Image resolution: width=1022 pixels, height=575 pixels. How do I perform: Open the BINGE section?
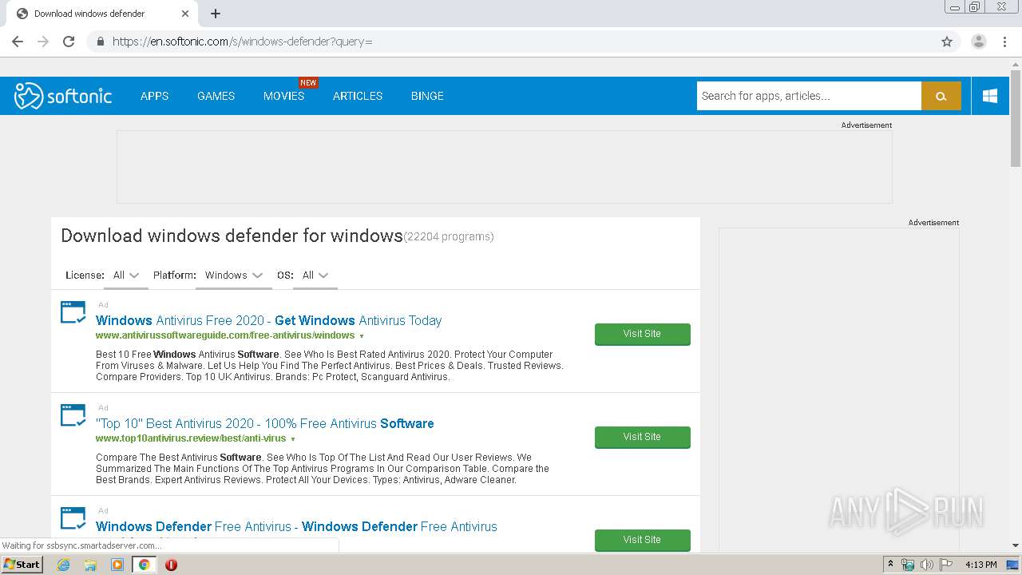click(427, 96)
